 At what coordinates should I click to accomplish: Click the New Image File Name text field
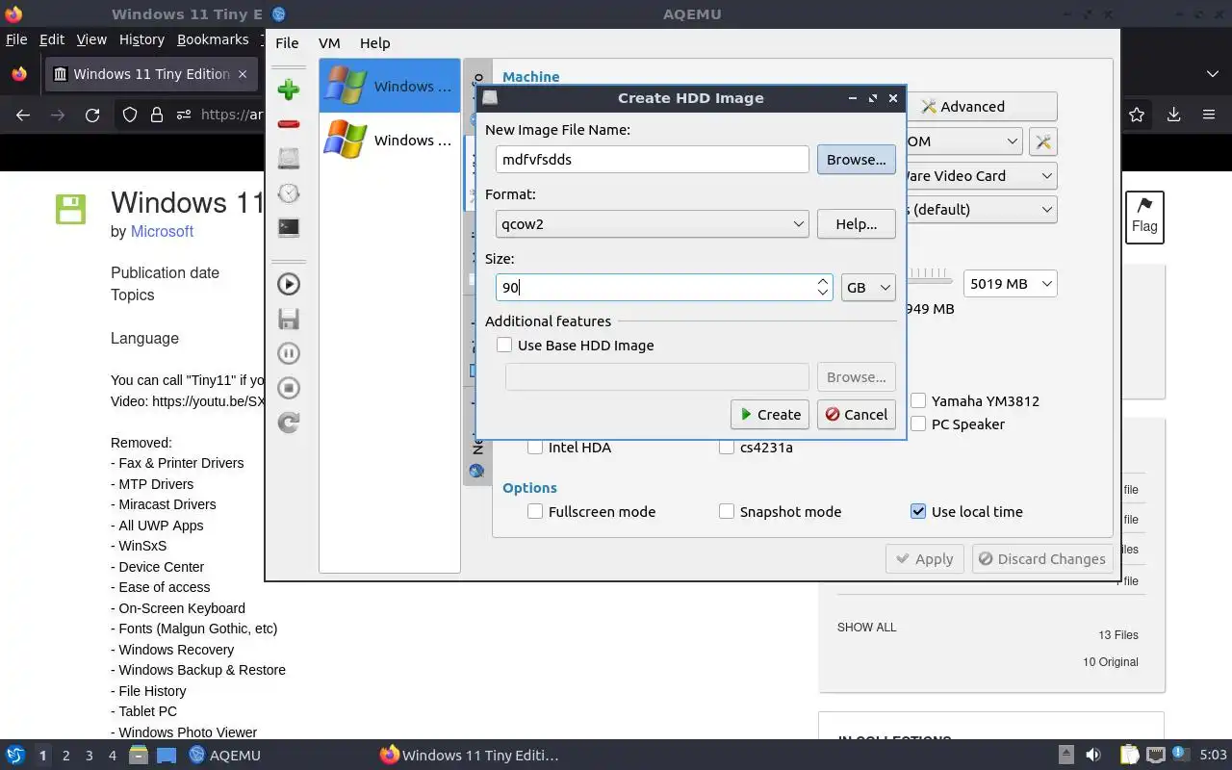652,160
